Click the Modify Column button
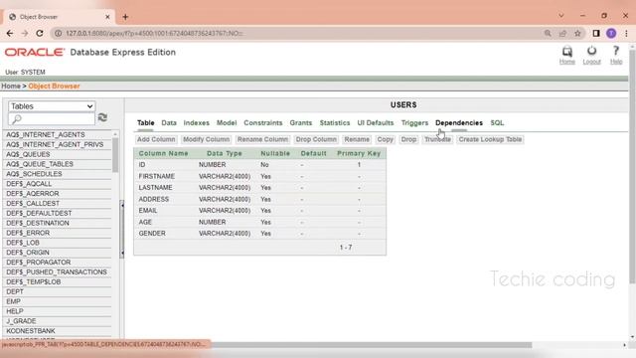Image resolution: width=636 pixels, height=358 pixels. [x=206, y=139]
